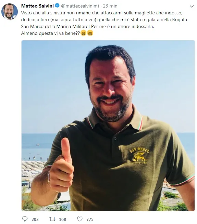This screenshot has height=224, width=197.
Task: Click the like count 775
Action: coord(90,219)
